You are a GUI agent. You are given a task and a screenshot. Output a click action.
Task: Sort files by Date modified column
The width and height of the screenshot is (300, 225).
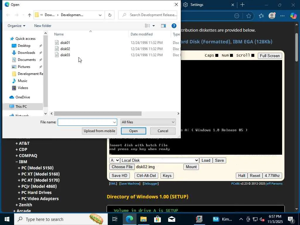[142, 34]
